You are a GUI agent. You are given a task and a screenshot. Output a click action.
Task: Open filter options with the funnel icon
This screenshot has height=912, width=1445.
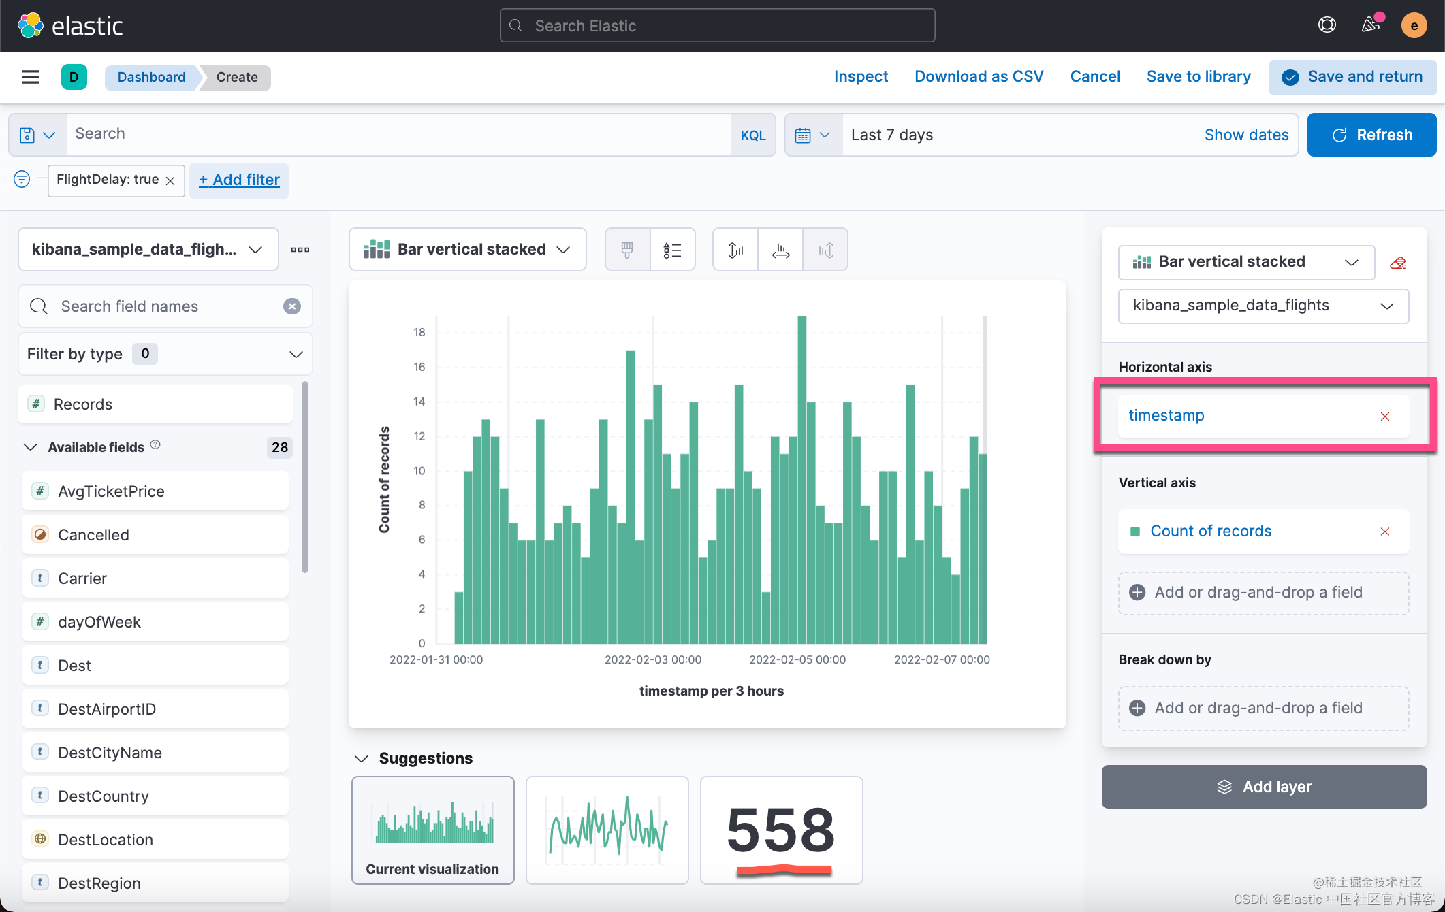pos(21,179)
